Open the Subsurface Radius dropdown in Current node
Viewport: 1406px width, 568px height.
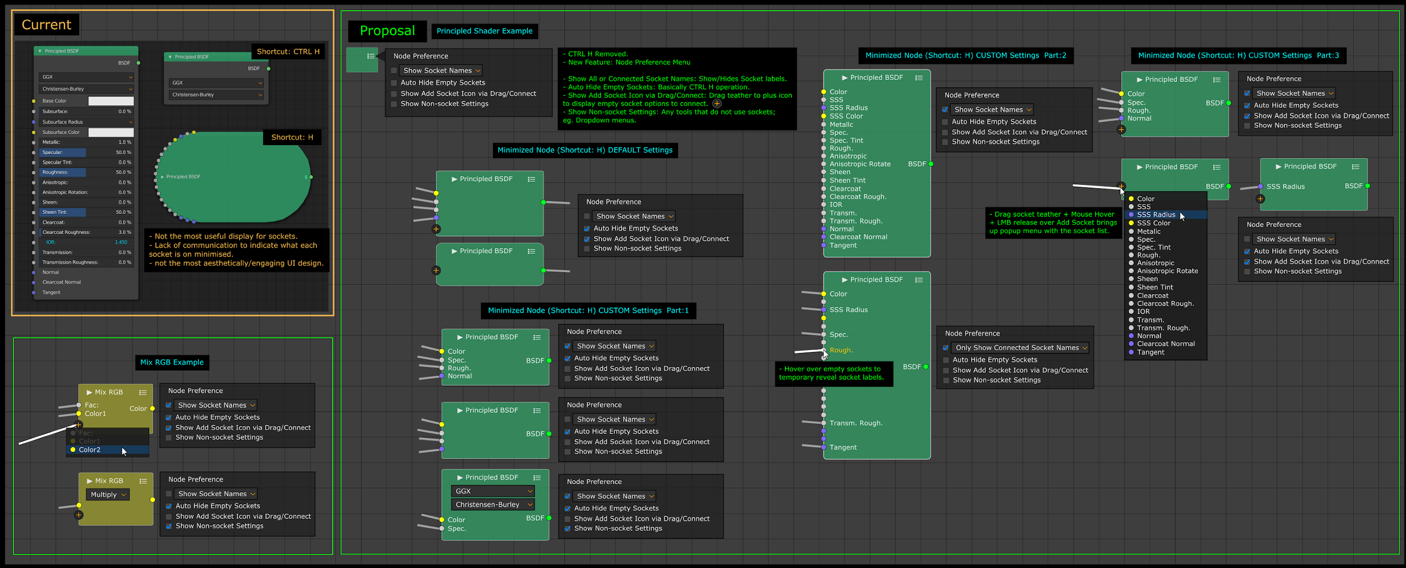(86, 122)
